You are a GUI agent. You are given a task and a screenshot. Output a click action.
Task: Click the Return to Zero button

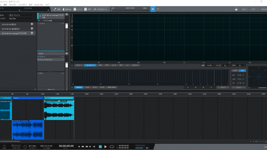pos(94,147)
